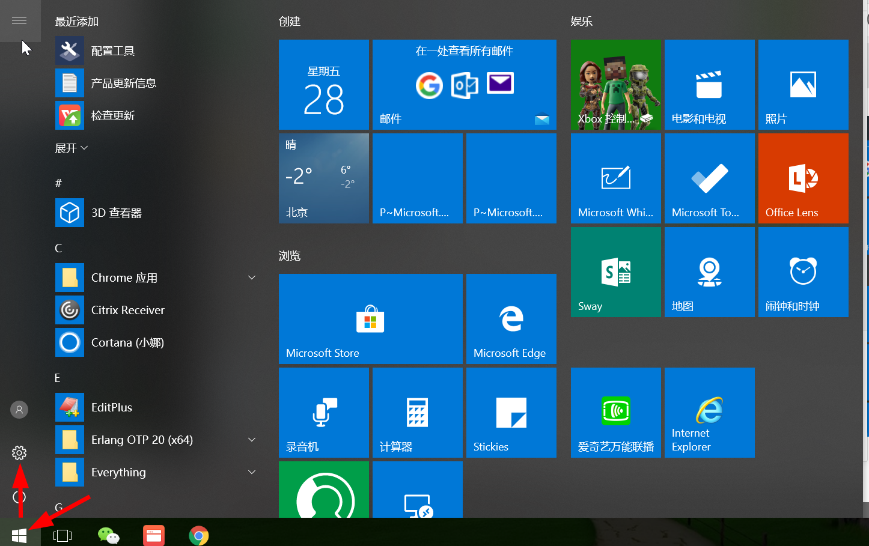The width and height of the screenshot is (869, 546).
Task: Launch Stickies tile
Action: click(511, 413)
